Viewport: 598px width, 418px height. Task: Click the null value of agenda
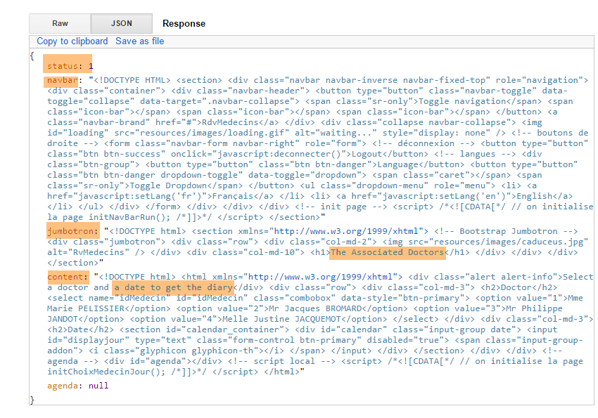[98, 386]
